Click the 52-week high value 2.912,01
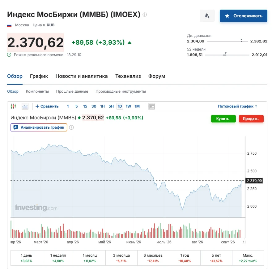 [x=259, y=55]
